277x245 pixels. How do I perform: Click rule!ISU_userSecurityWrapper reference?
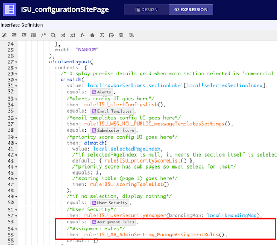pyautogui.click(x=125, y=215)
